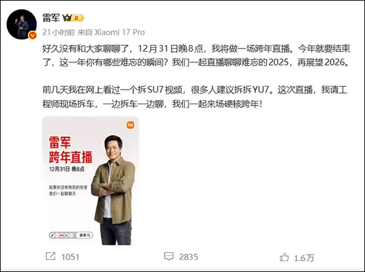Click the orange Xiaomi logo in poster
The image size is (365, 272).
130,125
